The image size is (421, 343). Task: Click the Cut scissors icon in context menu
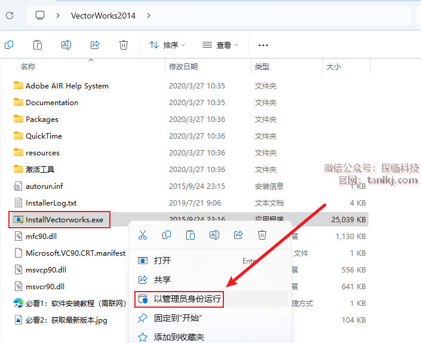(143, 235)
